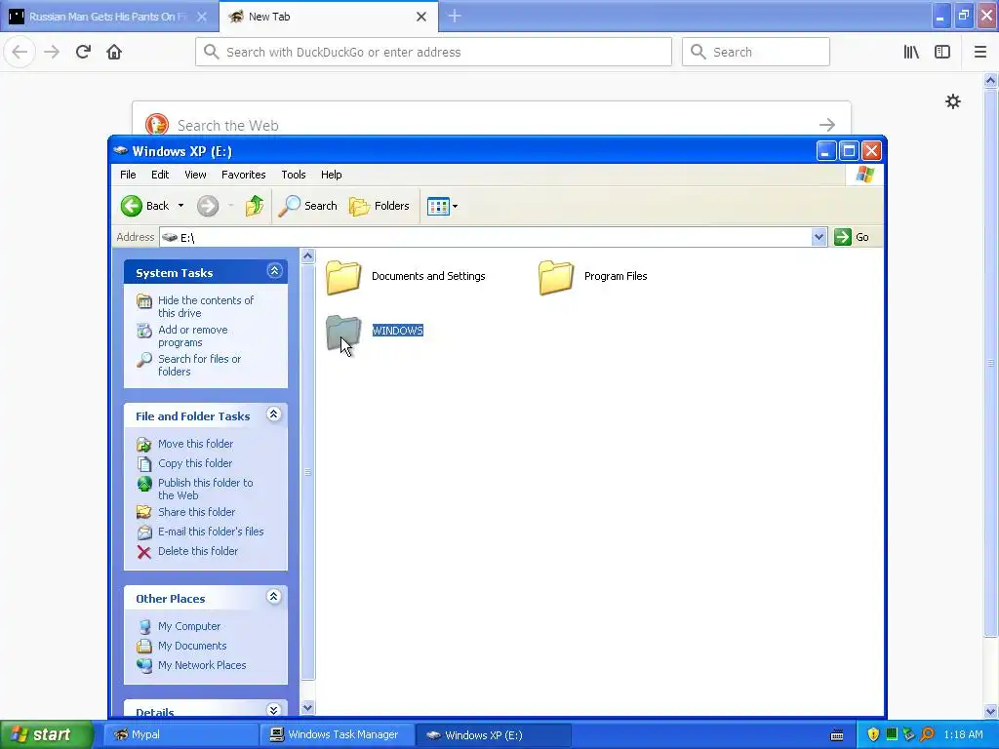Open the Views dropdown button
This screenshot has height=749, width=999.
click(x=442, y=207)
